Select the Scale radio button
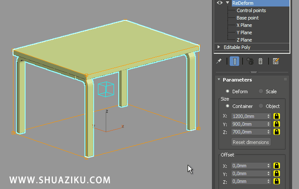The width and height of the screenshot is (299, 189). pyautogui.click(x=261, y=91)
